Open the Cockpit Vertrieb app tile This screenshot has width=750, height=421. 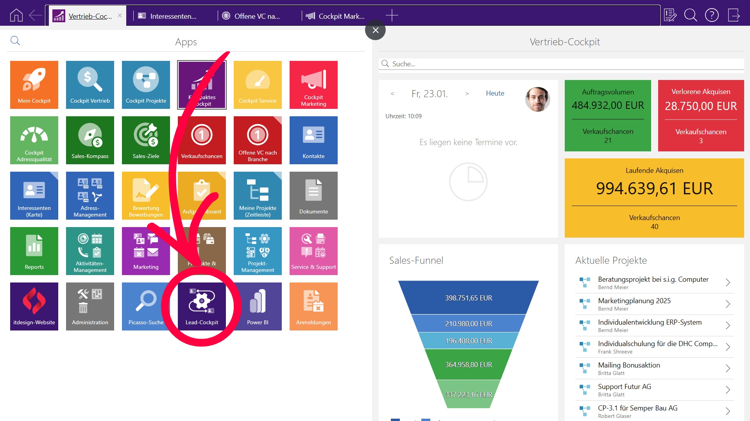[90, 85]
